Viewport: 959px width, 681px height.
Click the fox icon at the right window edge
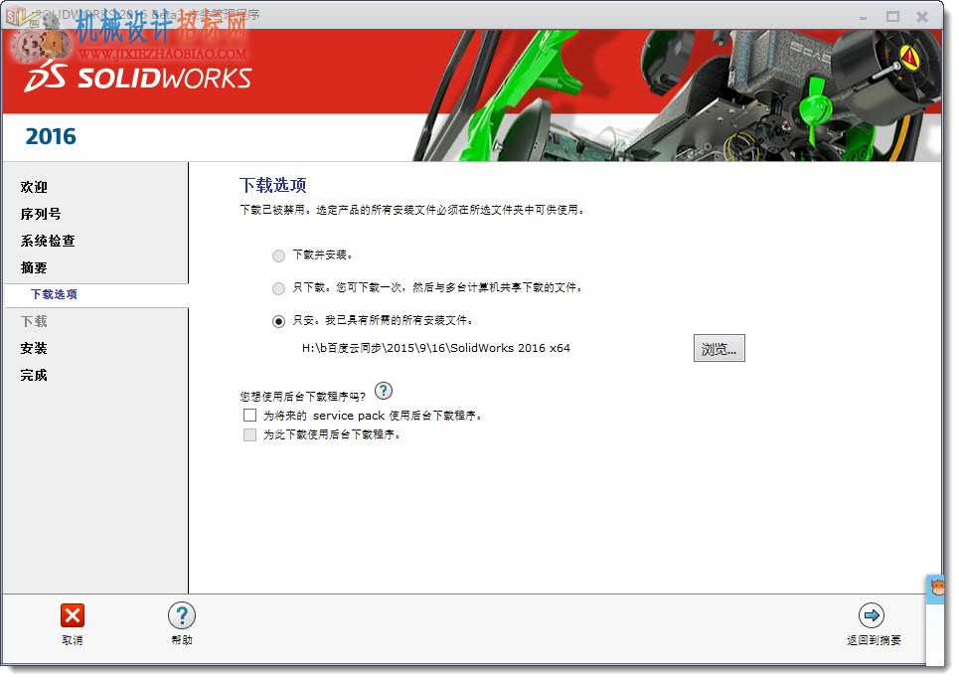pyautogui.click(x=937, y=590)
